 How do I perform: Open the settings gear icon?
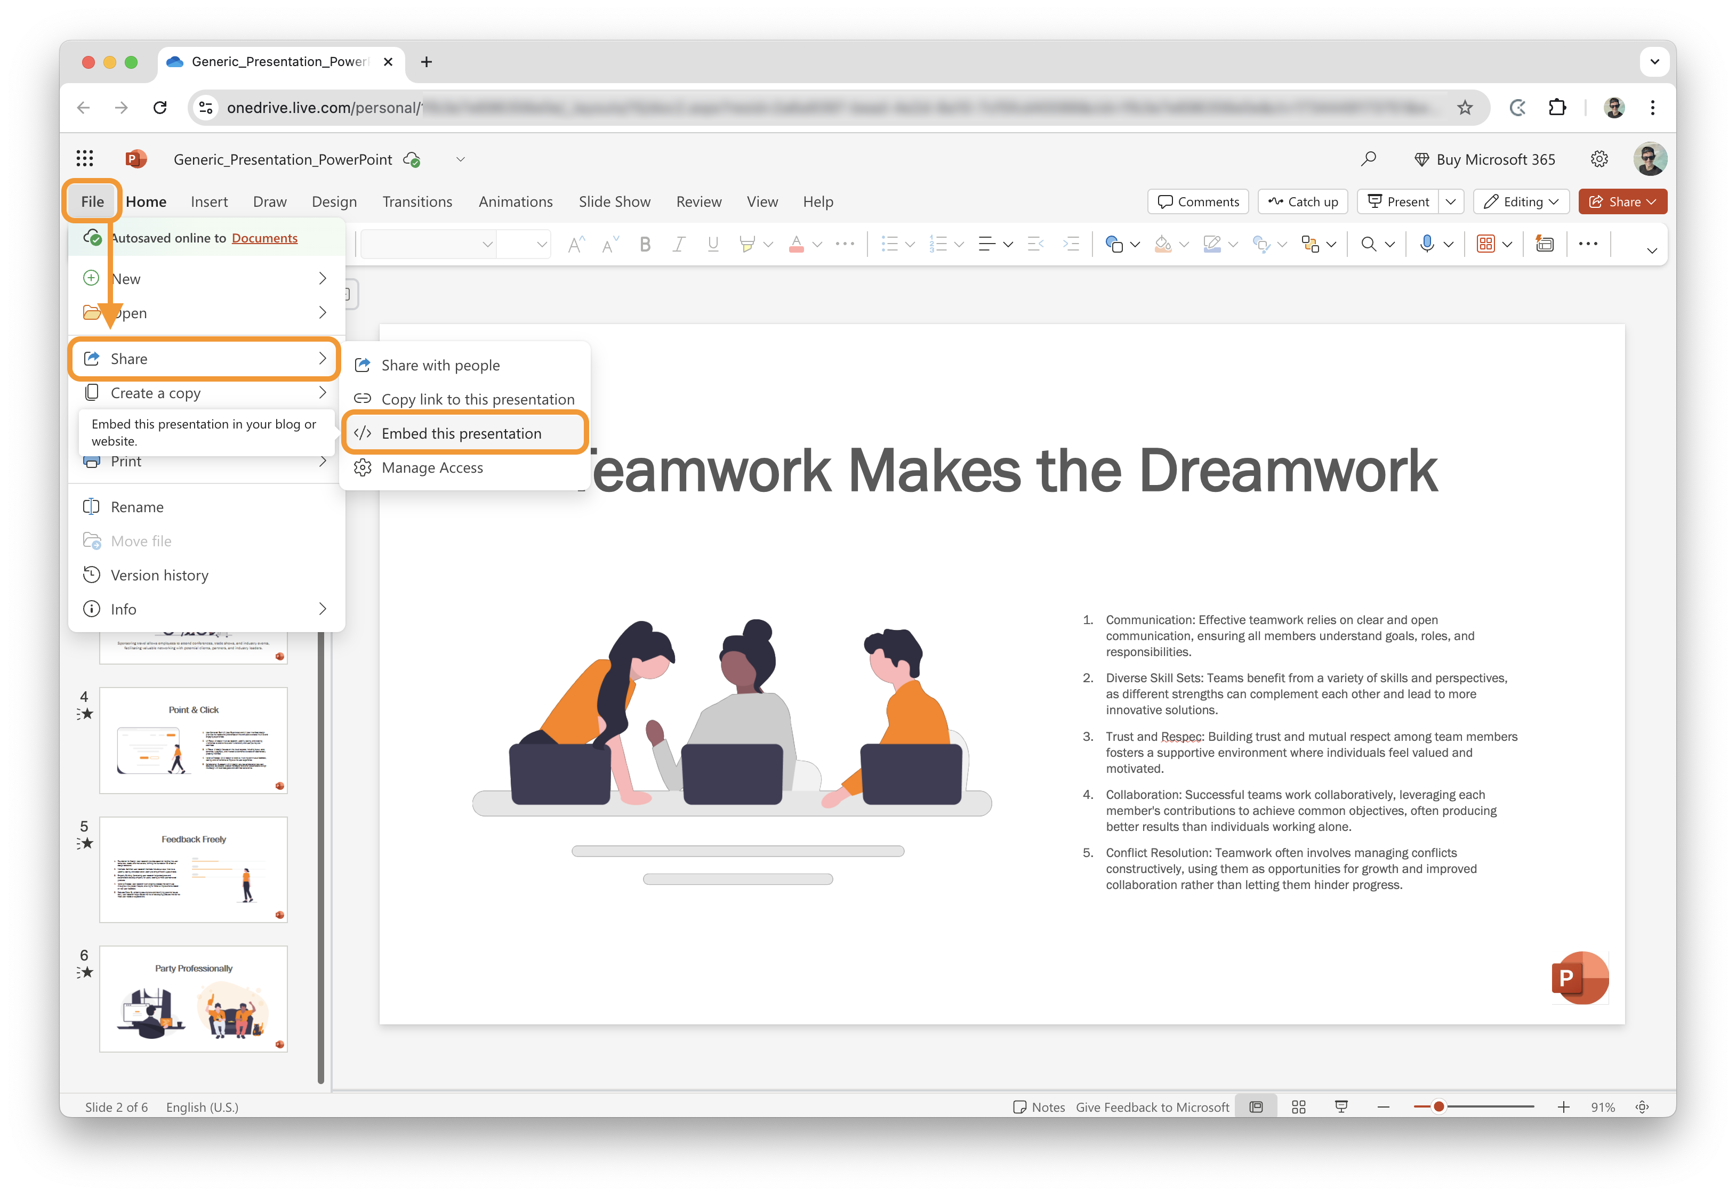tap(1599, 159)
